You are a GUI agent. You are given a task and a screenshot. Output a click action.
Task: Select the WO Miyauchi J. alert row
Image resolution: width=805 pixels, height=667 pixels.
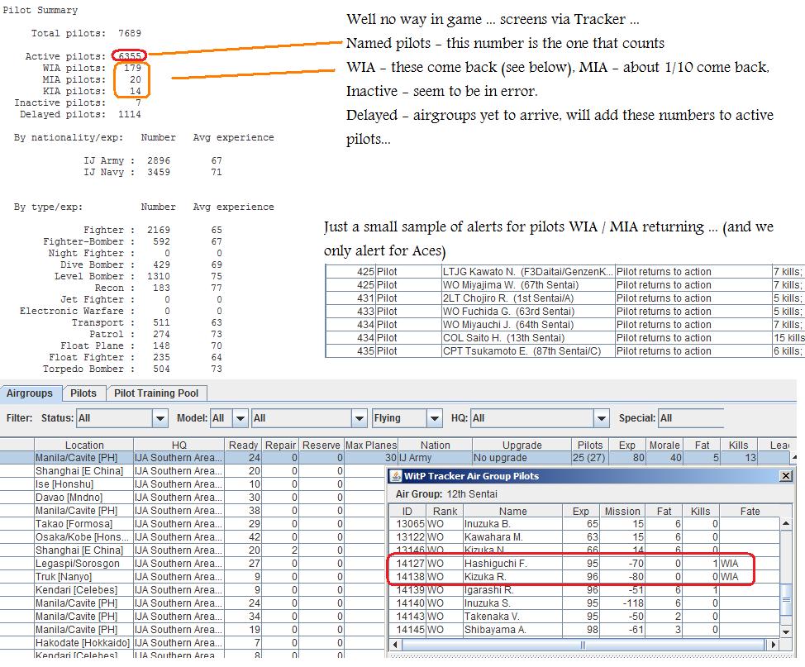564,325
